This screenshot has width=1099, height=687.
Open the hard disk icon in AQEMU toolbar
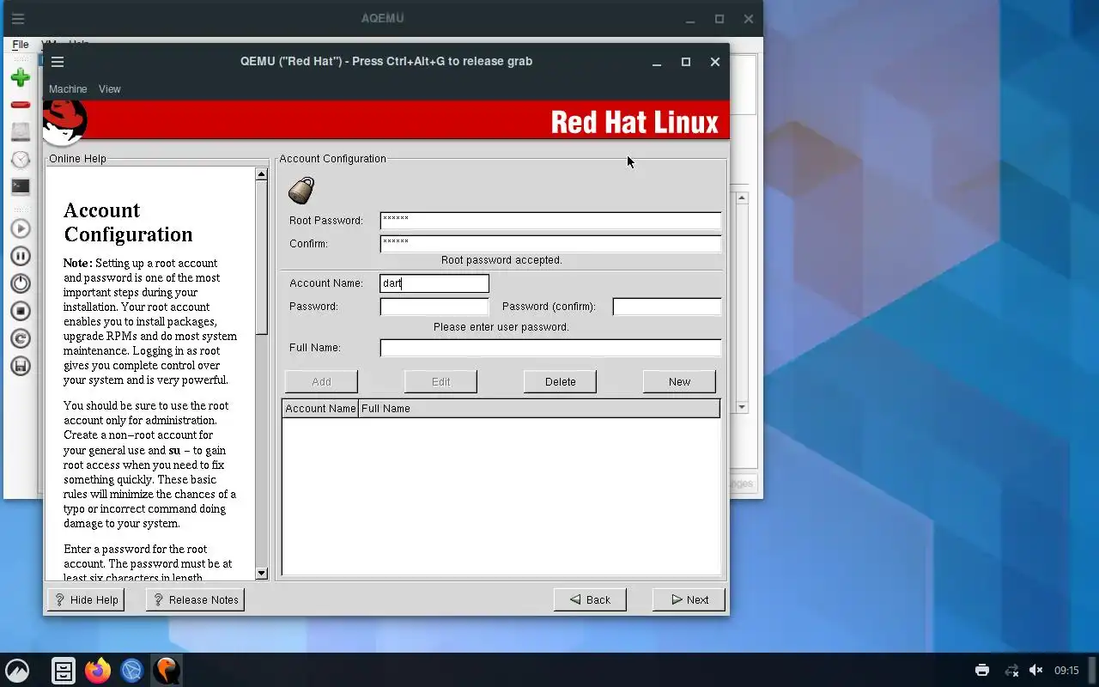coord(20,131)
